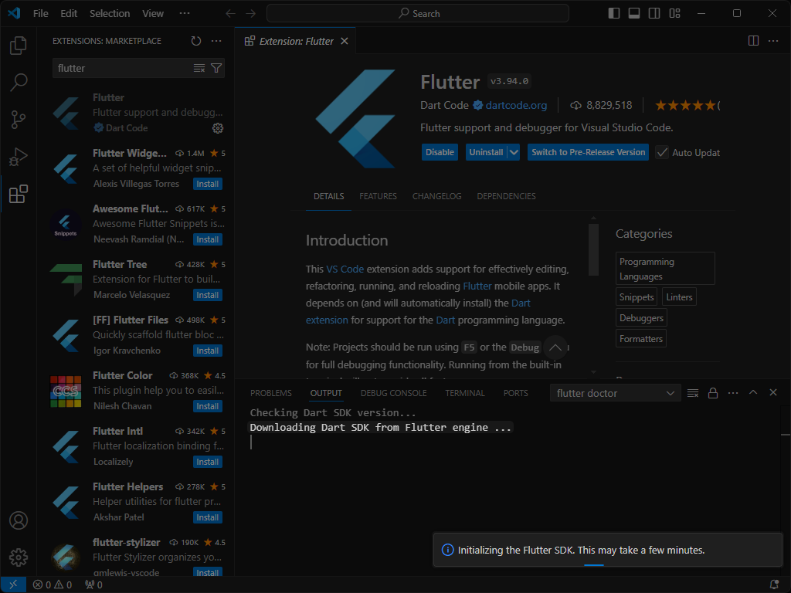Install Flutter Widget Snippets extension

207,184
